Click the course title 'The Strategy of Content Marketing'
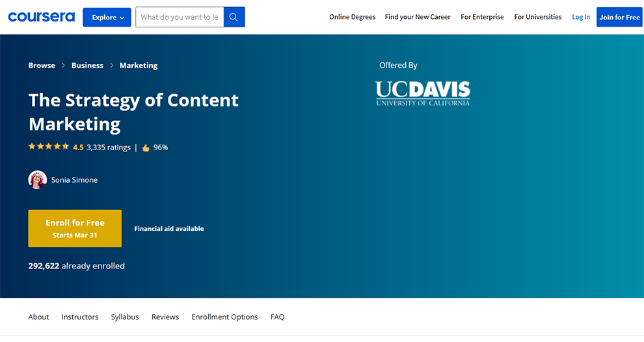 point(133,112)
